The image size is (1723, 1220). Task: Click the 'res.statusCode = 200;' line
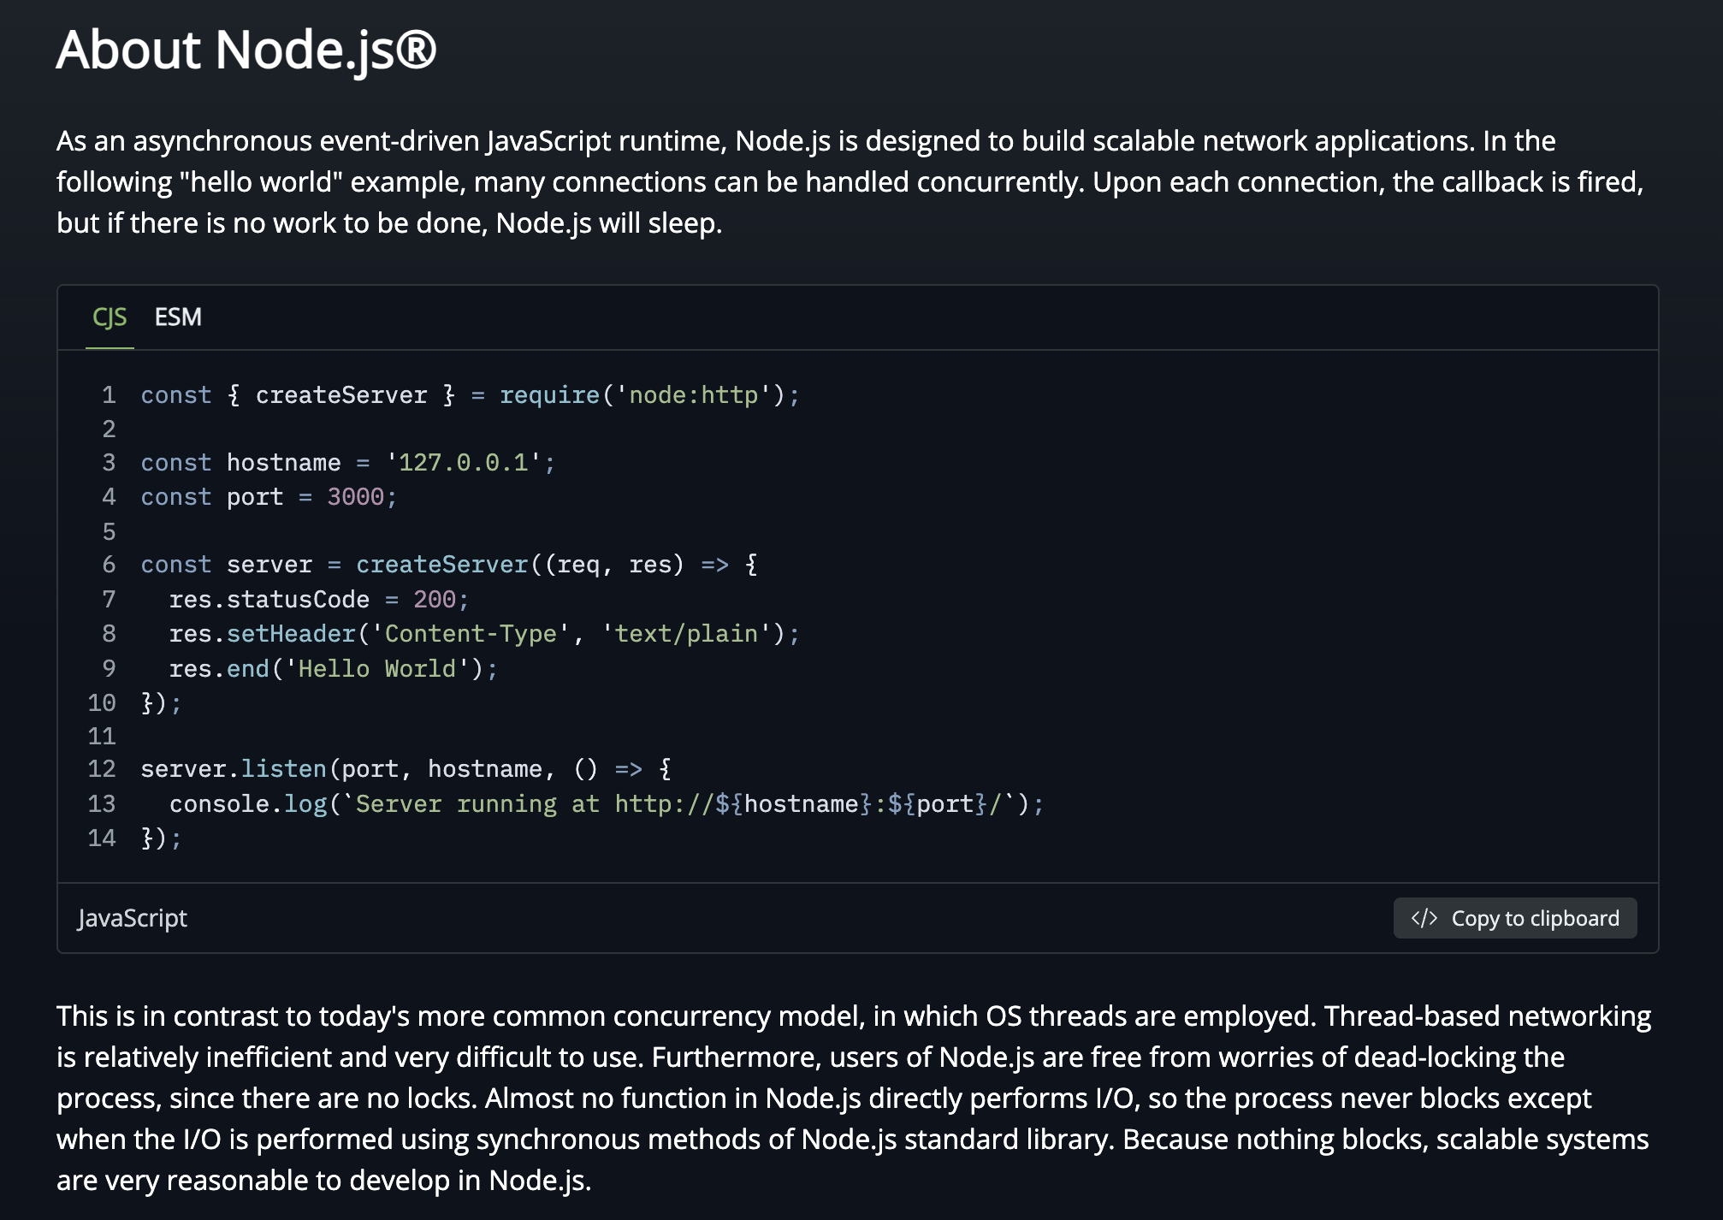point(319,600)
